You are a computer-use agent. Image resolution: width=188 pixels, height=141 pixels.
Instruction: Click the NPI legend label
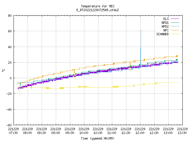pos(166,30)
